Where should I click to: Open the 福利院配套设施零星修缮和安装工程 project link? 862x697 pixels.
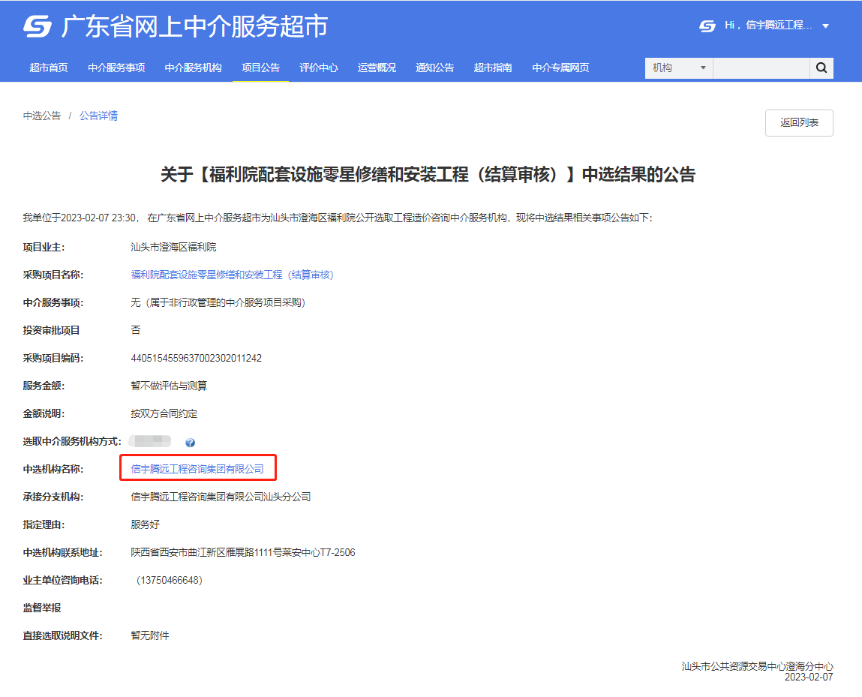tap(233, 275)
